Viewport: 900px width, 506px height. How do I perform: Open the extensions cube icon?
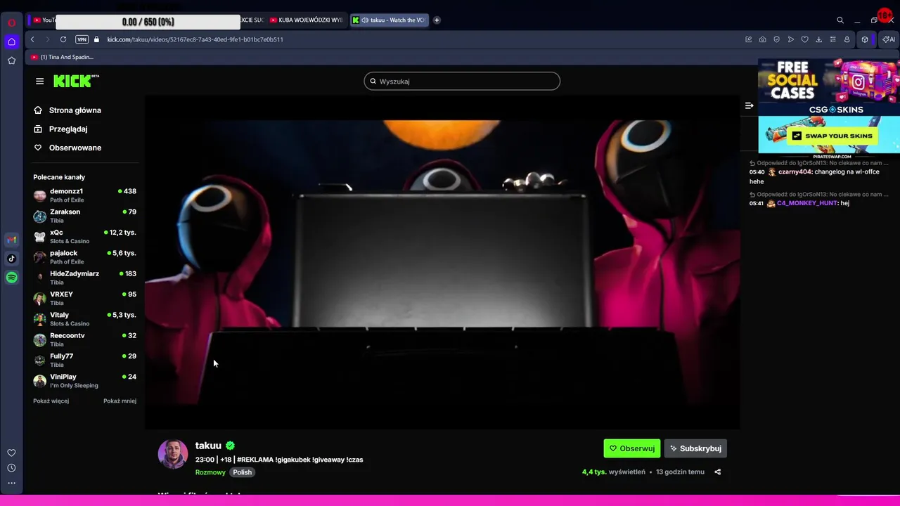[865, 39]
